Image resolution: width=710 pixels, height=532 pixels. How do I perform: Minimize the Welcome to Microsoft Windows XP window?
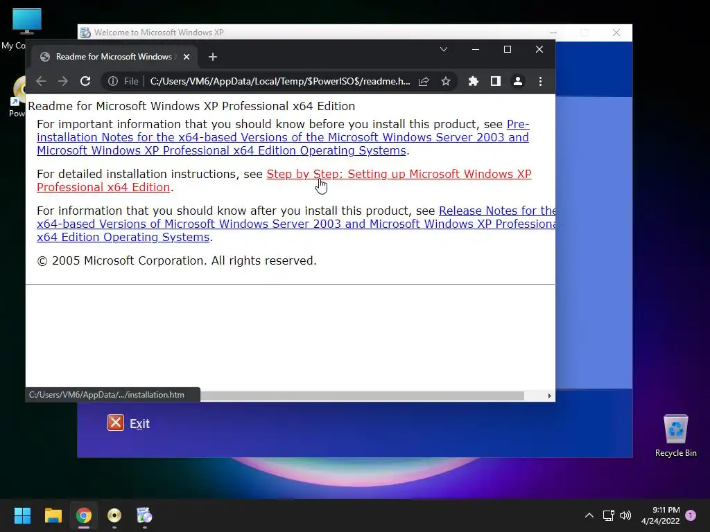(x=553, y=33)
